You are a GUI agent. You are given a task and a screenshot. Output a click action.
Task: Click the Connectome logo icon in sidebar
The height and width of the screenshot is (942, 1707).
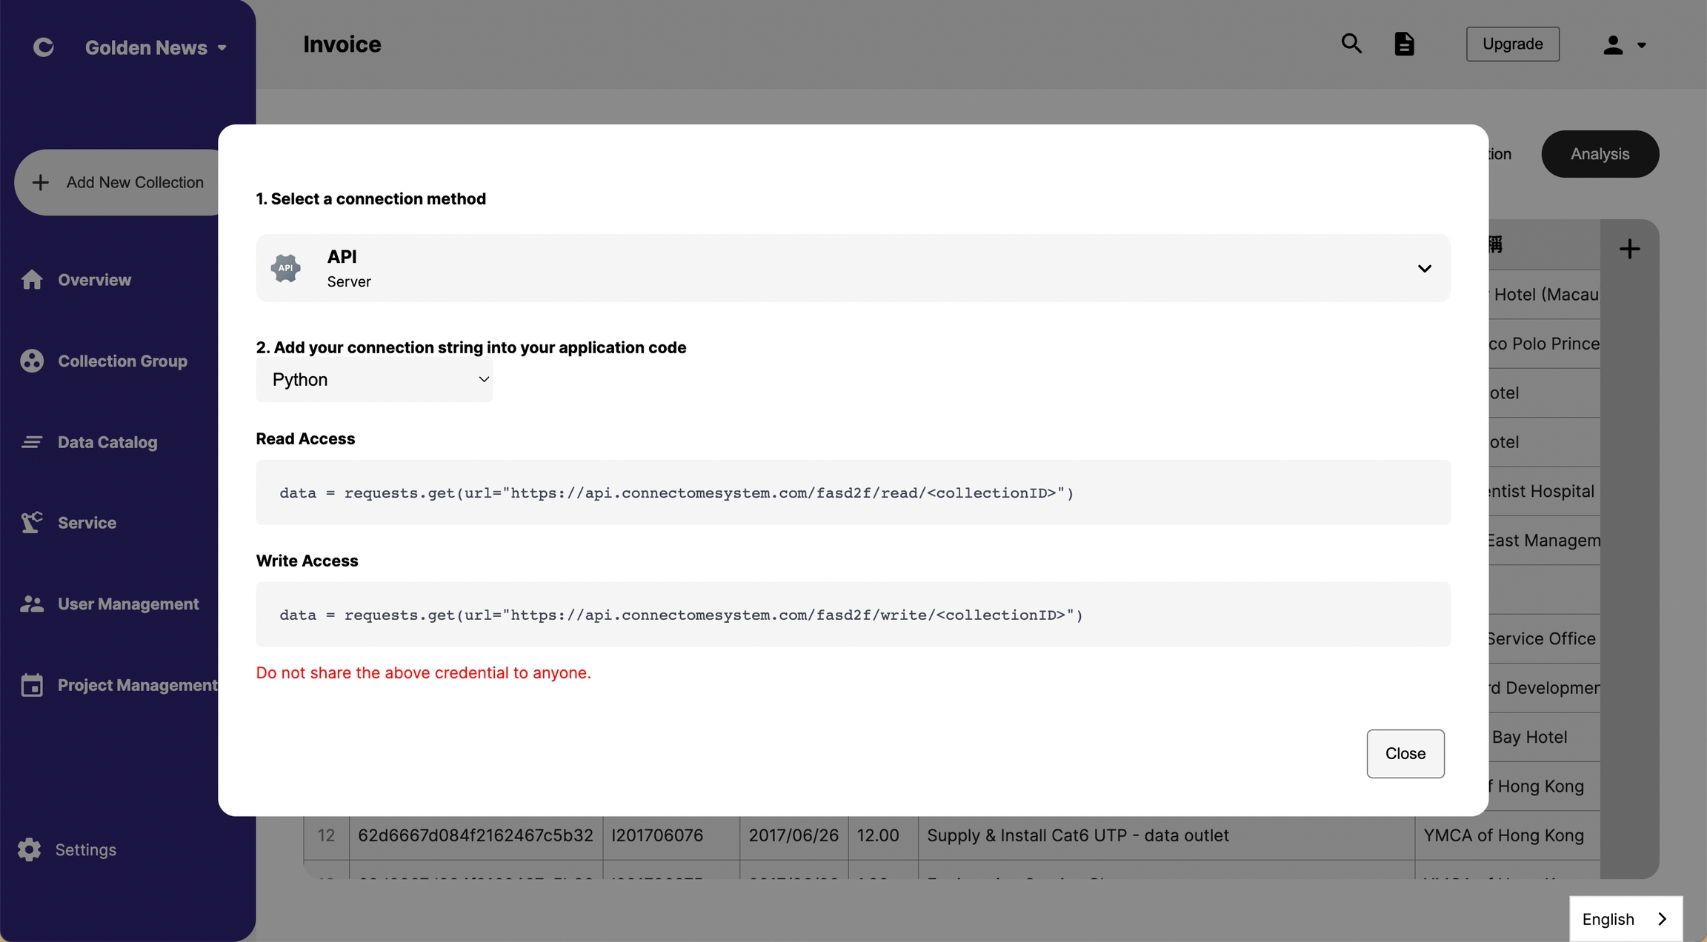coord(44,47)
